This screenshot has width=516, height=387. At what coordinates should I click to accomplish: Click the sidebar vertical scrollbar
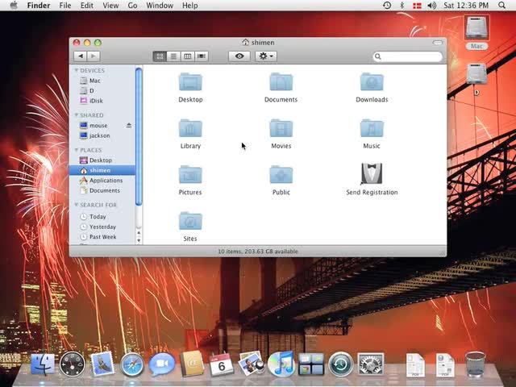click(x=139, y=136)
